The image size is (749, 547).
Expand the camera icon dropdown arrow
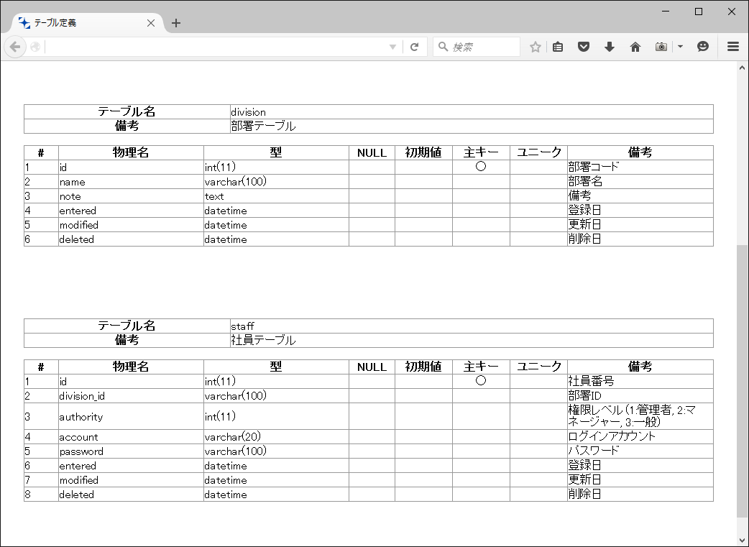point(680,47)
